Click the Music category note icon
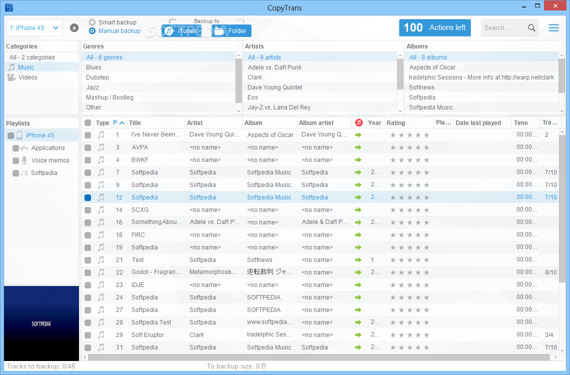The height and width of the screenshot is (375, 570). tap(11, 67)
